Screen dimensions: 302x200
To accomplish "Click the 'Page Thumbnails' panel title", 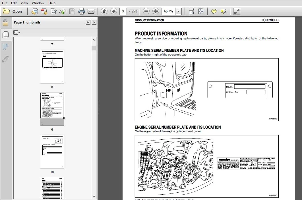I will [27, 22].
